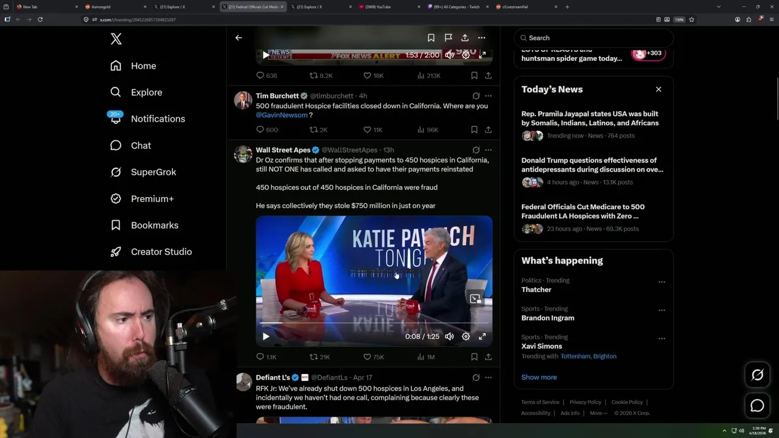The image size is (779, 438).
Task: Open Bookmarks in the sidebar
Action: pos(144,225)
